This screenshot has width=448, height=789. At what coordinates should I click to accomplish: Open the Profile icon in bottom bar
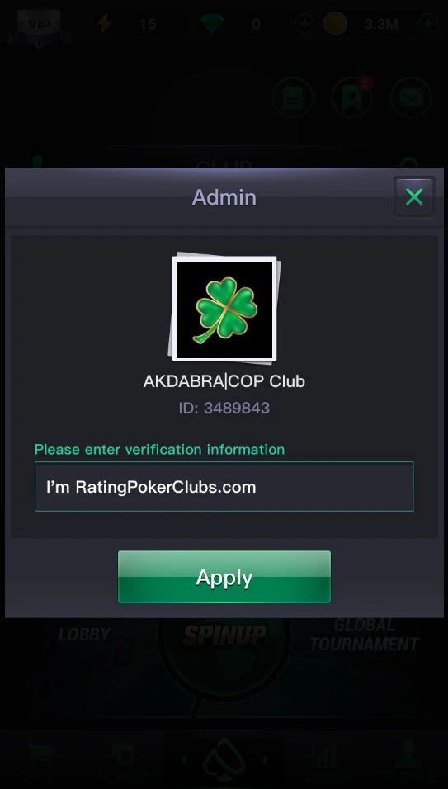(x=408, y=763)
